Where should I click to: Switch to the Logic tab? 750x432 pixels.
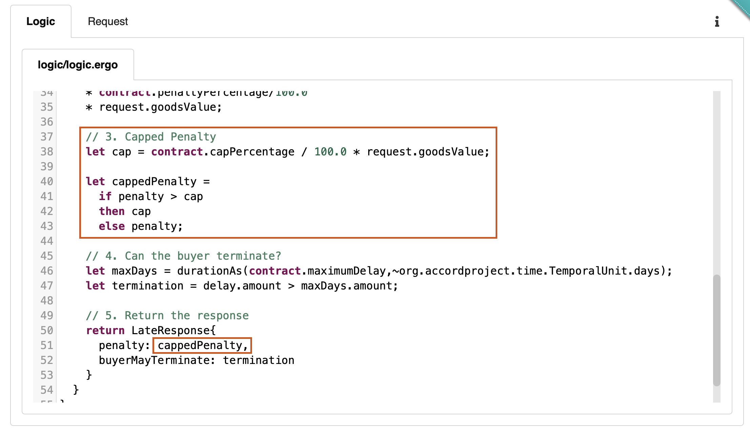click(41, 21)
